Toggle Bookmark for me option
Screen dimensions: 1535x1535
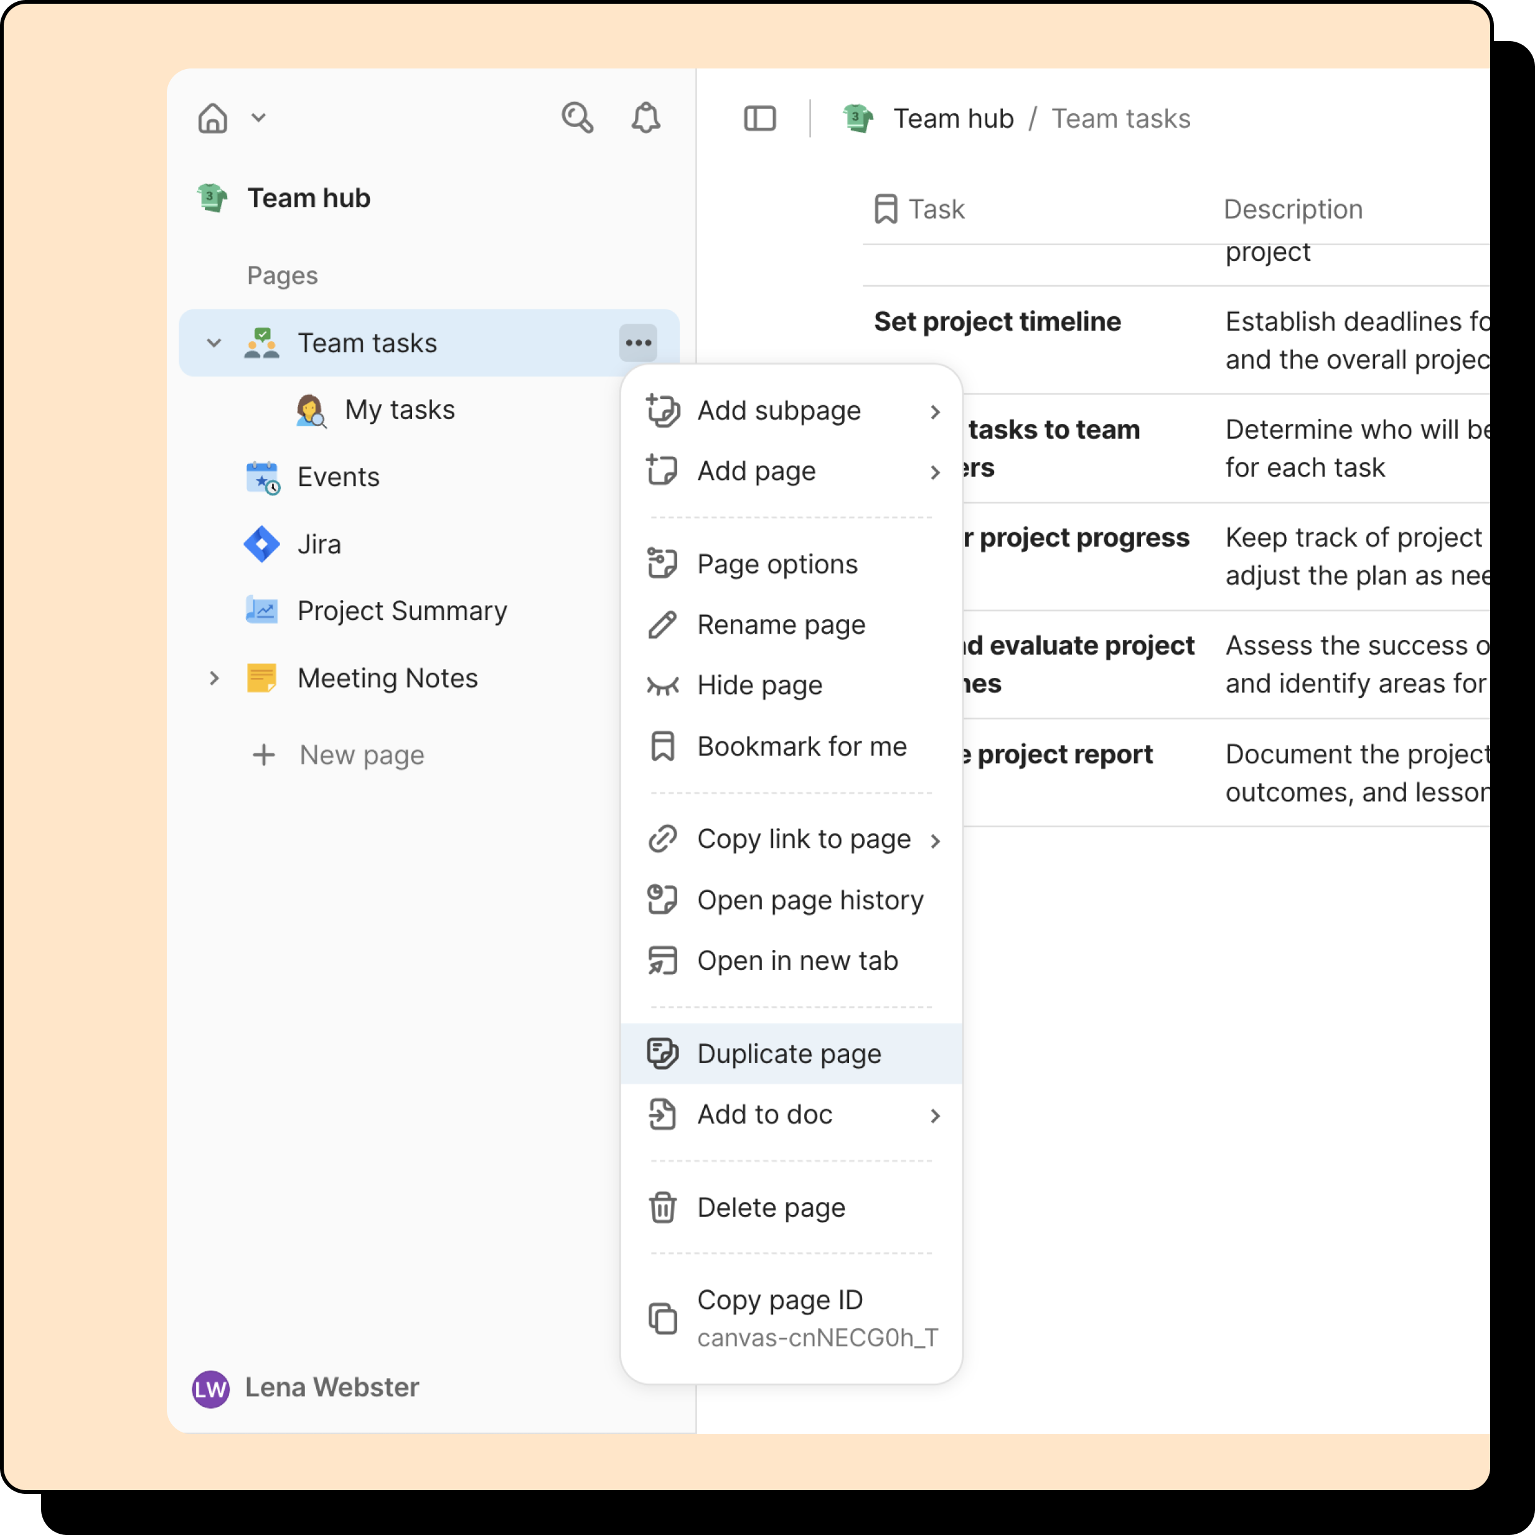point(801,747)
